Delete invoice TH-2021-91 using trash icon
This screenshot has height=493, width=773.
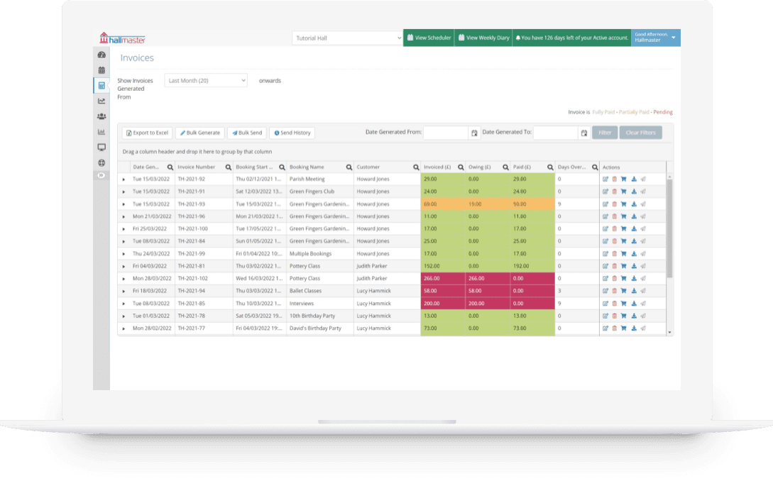615,192
